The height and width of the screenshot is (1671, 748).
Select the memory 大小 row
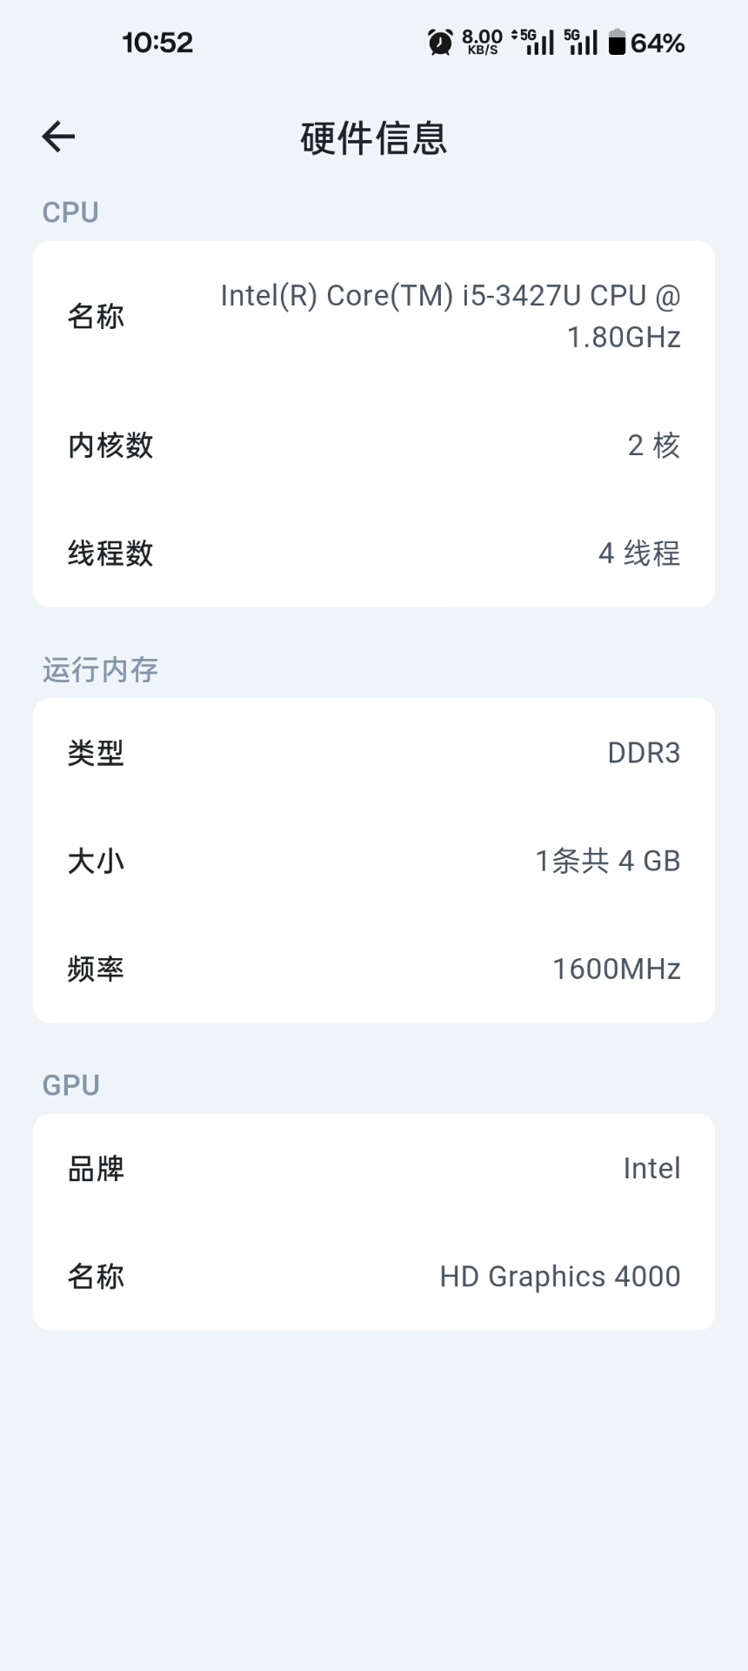pos(374,861)
